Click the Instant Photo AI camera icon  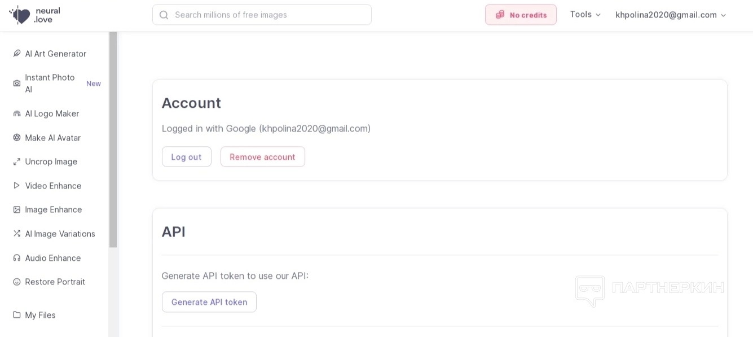click(17, 84)
